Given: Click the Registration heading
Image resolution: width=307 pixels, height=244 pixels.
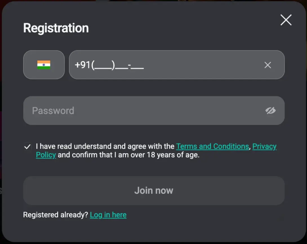Looking at the screenshot, I should (x=56, y=28).
